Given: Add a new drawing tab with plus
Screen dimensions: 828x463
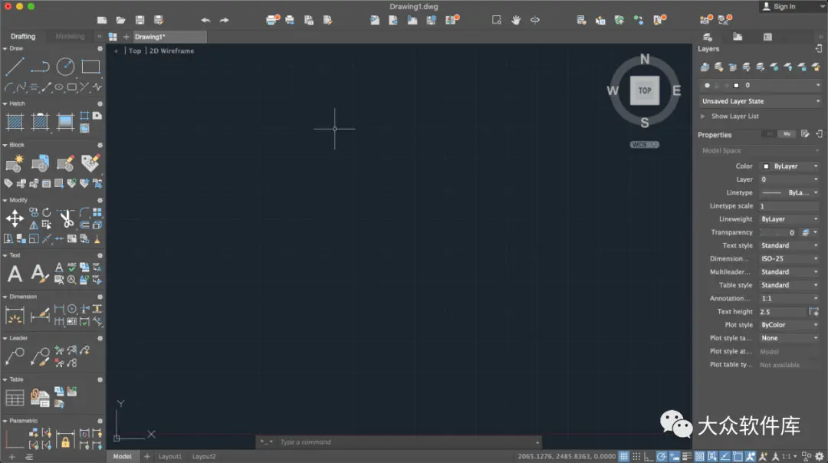Looking at the screenshot, I should (x=126, y=37).
